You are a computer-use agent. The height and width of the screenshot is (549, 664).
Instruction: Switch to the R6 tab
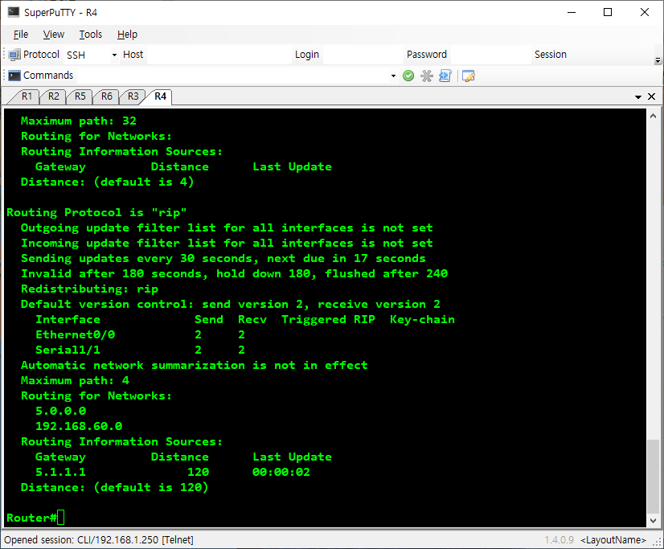pyautogui.click(x=107, y=96)
